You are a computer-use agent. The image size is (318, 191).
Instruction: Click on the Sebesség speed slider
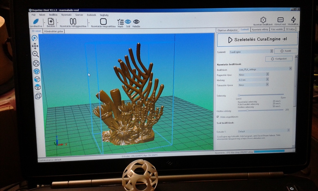coord(261,95)
